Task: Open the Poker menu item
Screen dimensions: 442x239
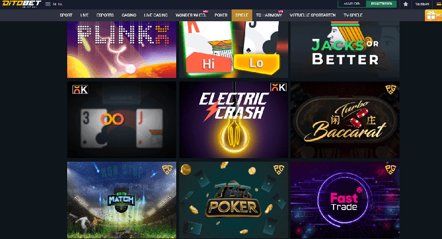Action: (221, 15)
